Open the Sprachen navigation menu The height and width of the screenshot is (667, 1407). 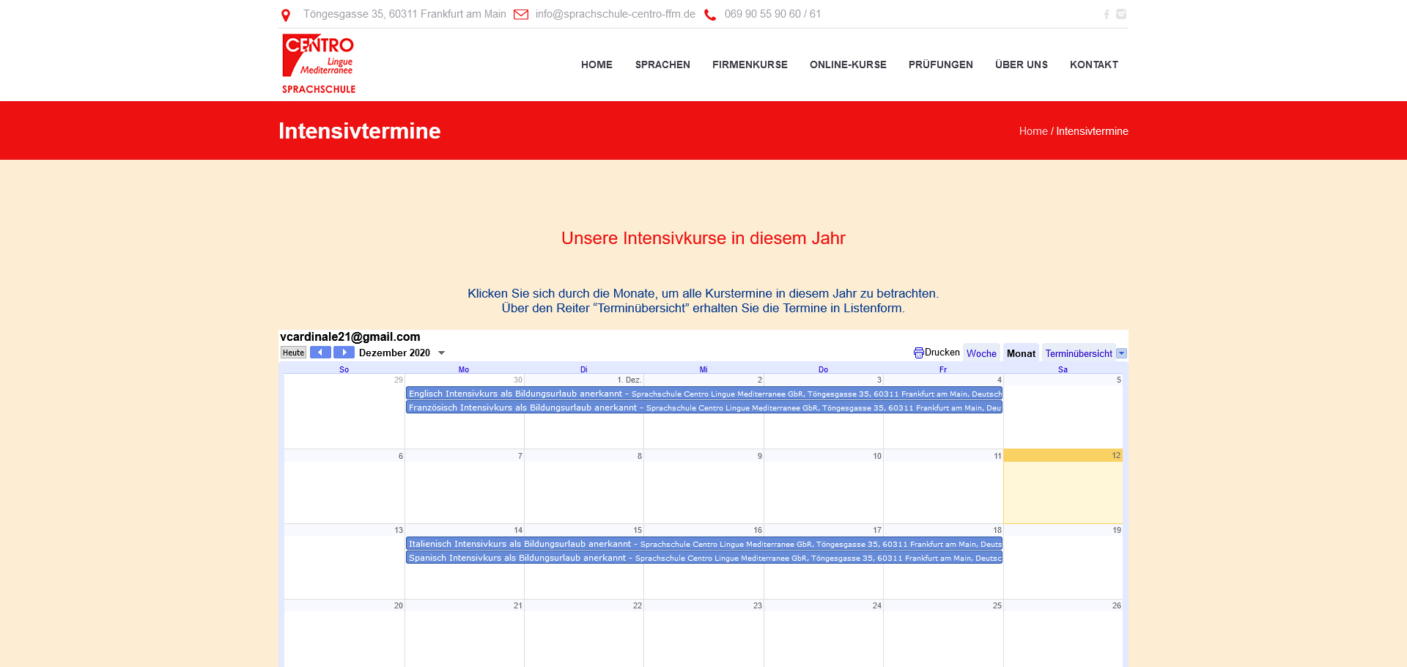coord(662,65)
